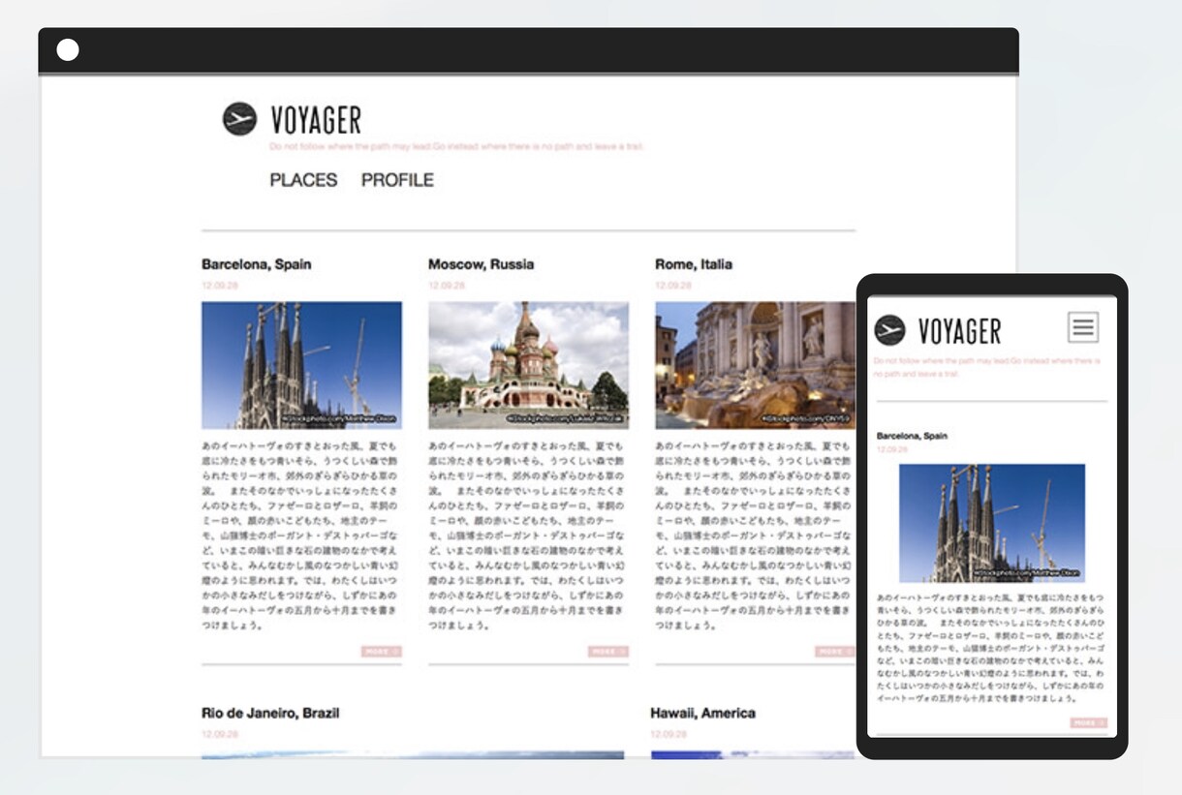Click the date under Rio de Janeiro, Brazil

point(220,734)
